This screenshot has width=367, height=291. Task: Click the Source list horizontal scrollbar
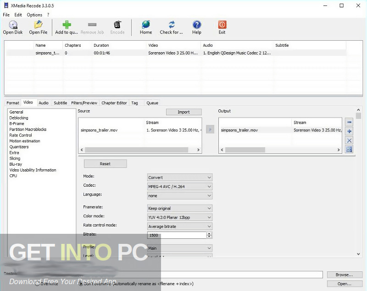click(x=136, y=150)
